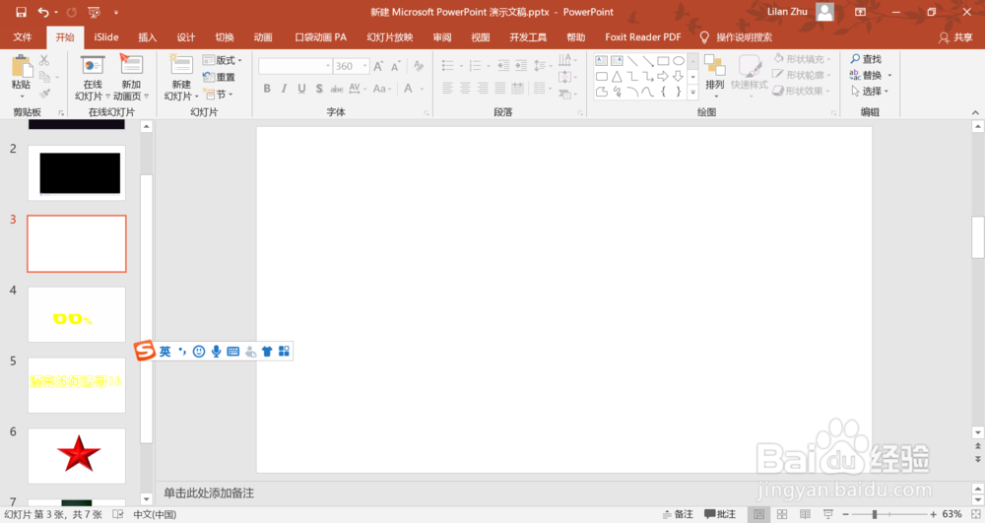Click the Sogou input method S logo

coord(145,351)
